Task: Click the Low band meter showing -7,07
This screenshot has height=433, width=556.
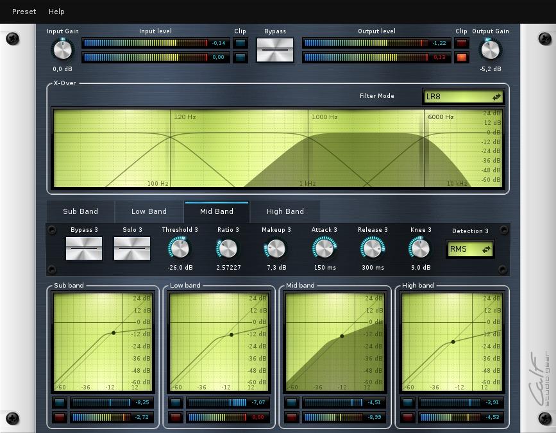Action: pyautogui.click(x=228, y=402)
